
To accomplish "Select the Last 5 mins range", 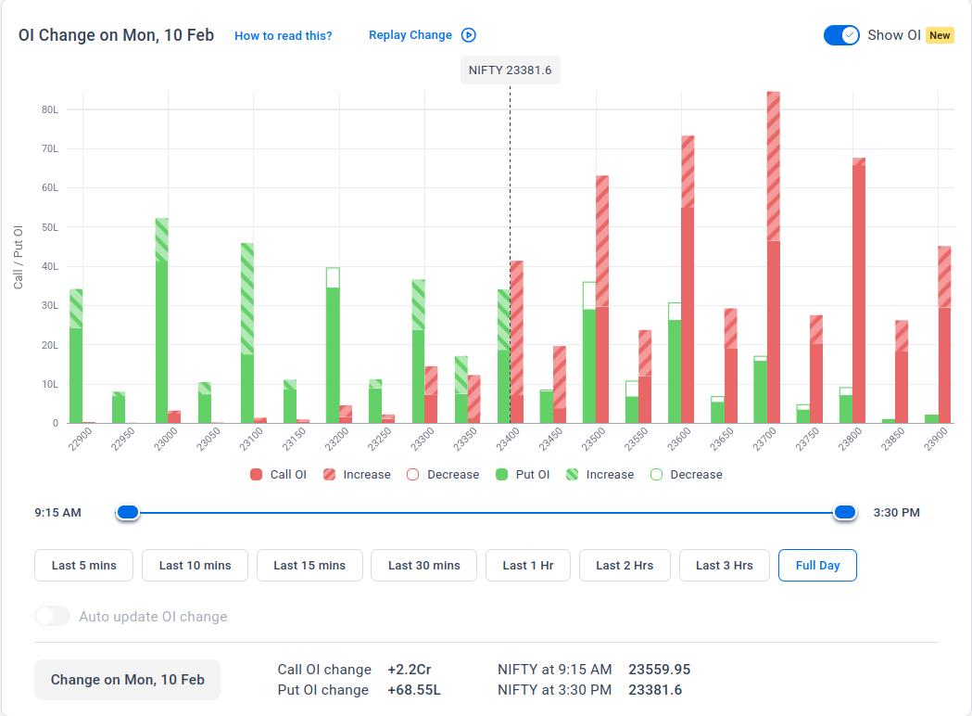I will pos(83,565).
